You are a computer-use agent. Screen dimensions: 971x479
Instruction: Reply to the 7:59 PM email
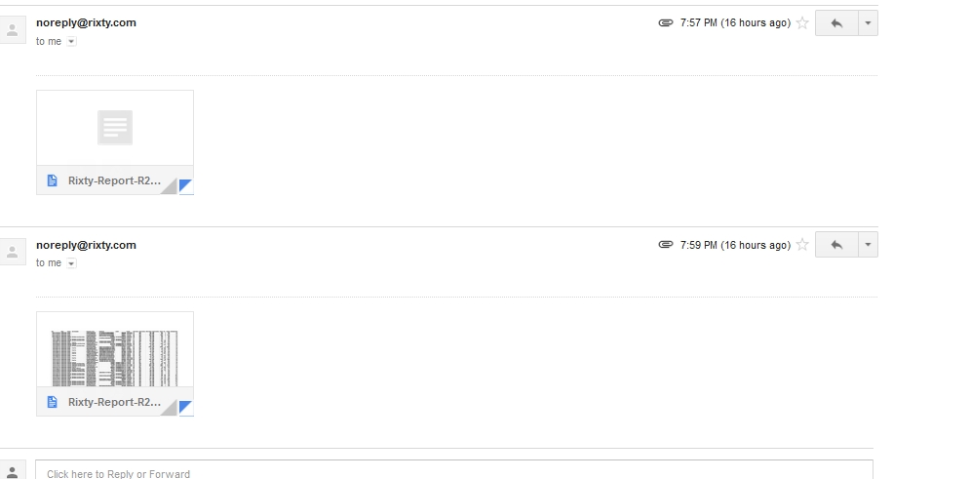click(x=835, y=245)
